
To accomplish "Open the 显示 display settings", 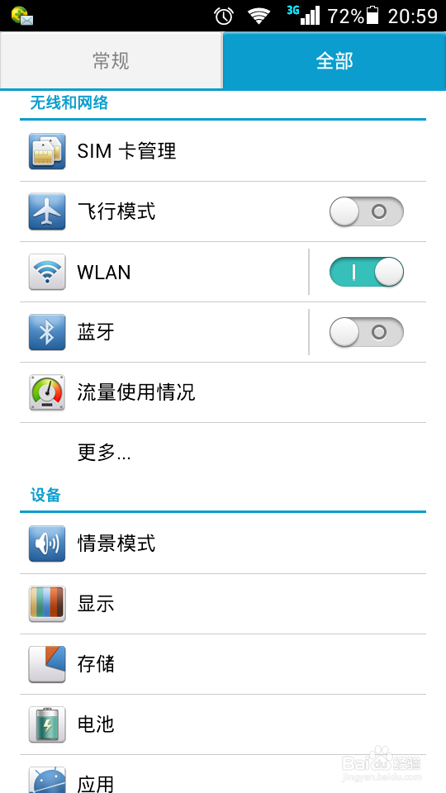I will (x=223, y=604).
